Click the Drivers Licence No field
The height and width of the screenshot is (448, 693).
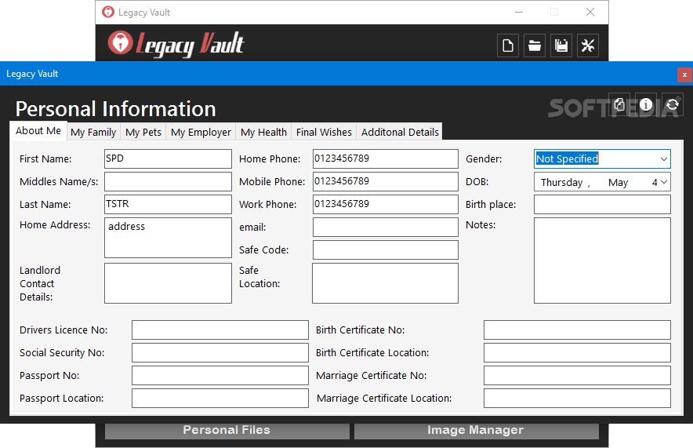coord(220,330)
